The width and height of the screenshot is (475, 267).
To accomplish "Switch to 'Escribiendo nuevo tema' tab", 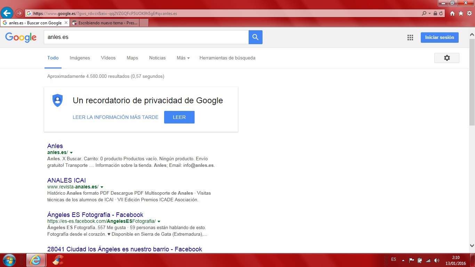I will 105,23.
